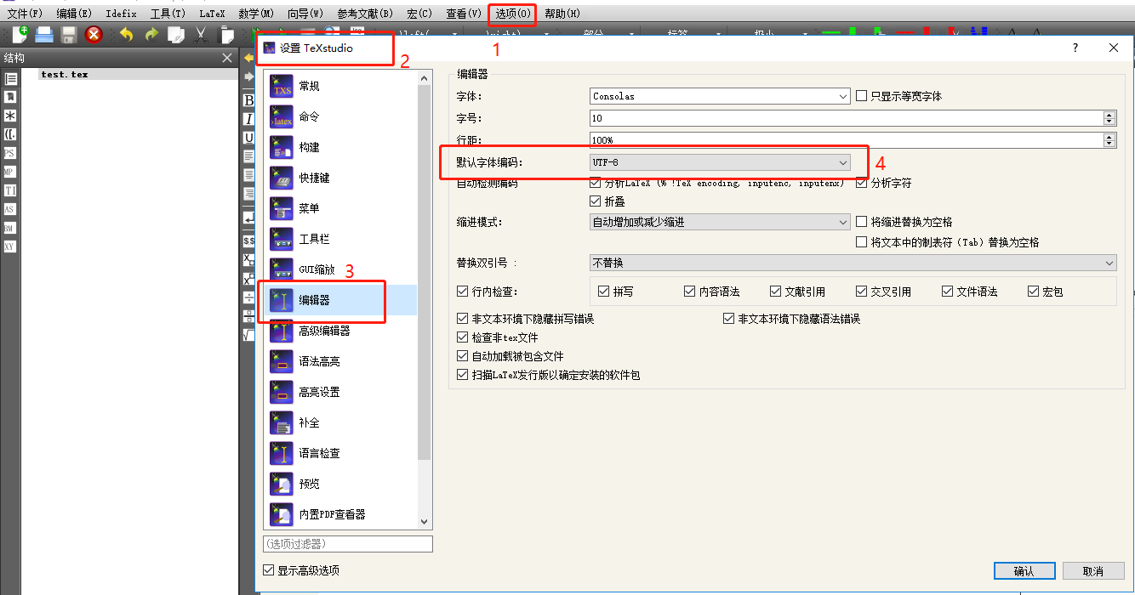This screenshot has width=1135, height=595.
Task: Click 确认 confirm button
Action: click(x=1024, y=571)
